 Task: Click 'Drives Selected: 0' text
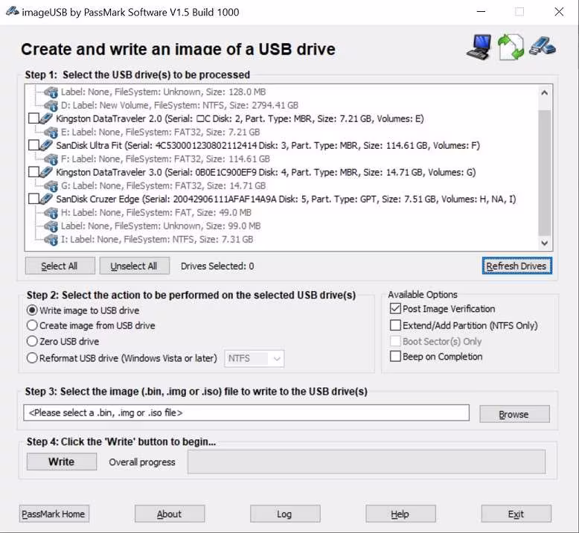(x=217, y=266)
